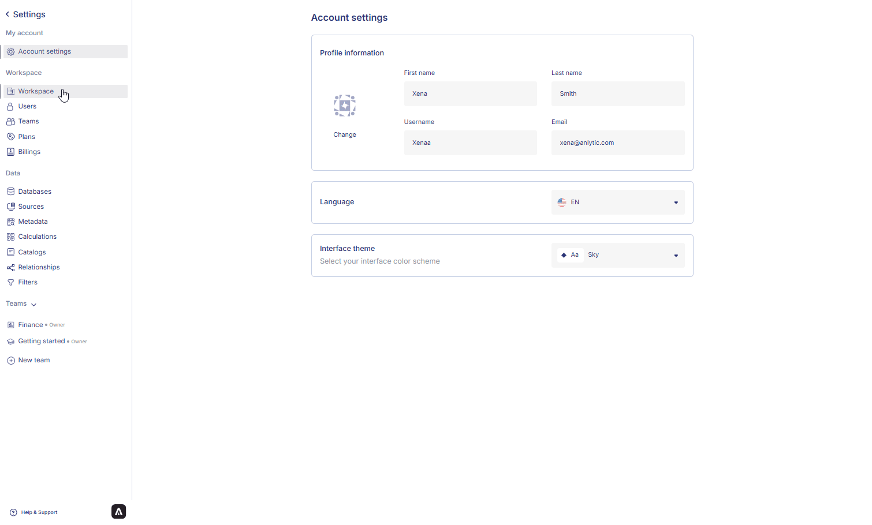Click Change under the profile avatar

(x=344, y=135)
